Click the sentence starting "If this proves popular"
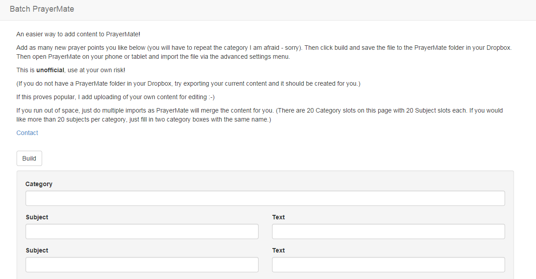536x279 pixels. coord(116,97)
